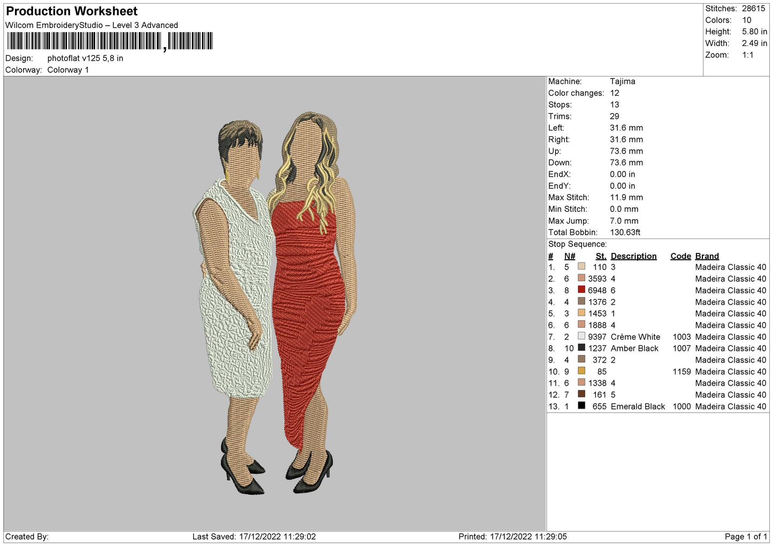
Task: Click thread code 1000
Action: point(682,406)
